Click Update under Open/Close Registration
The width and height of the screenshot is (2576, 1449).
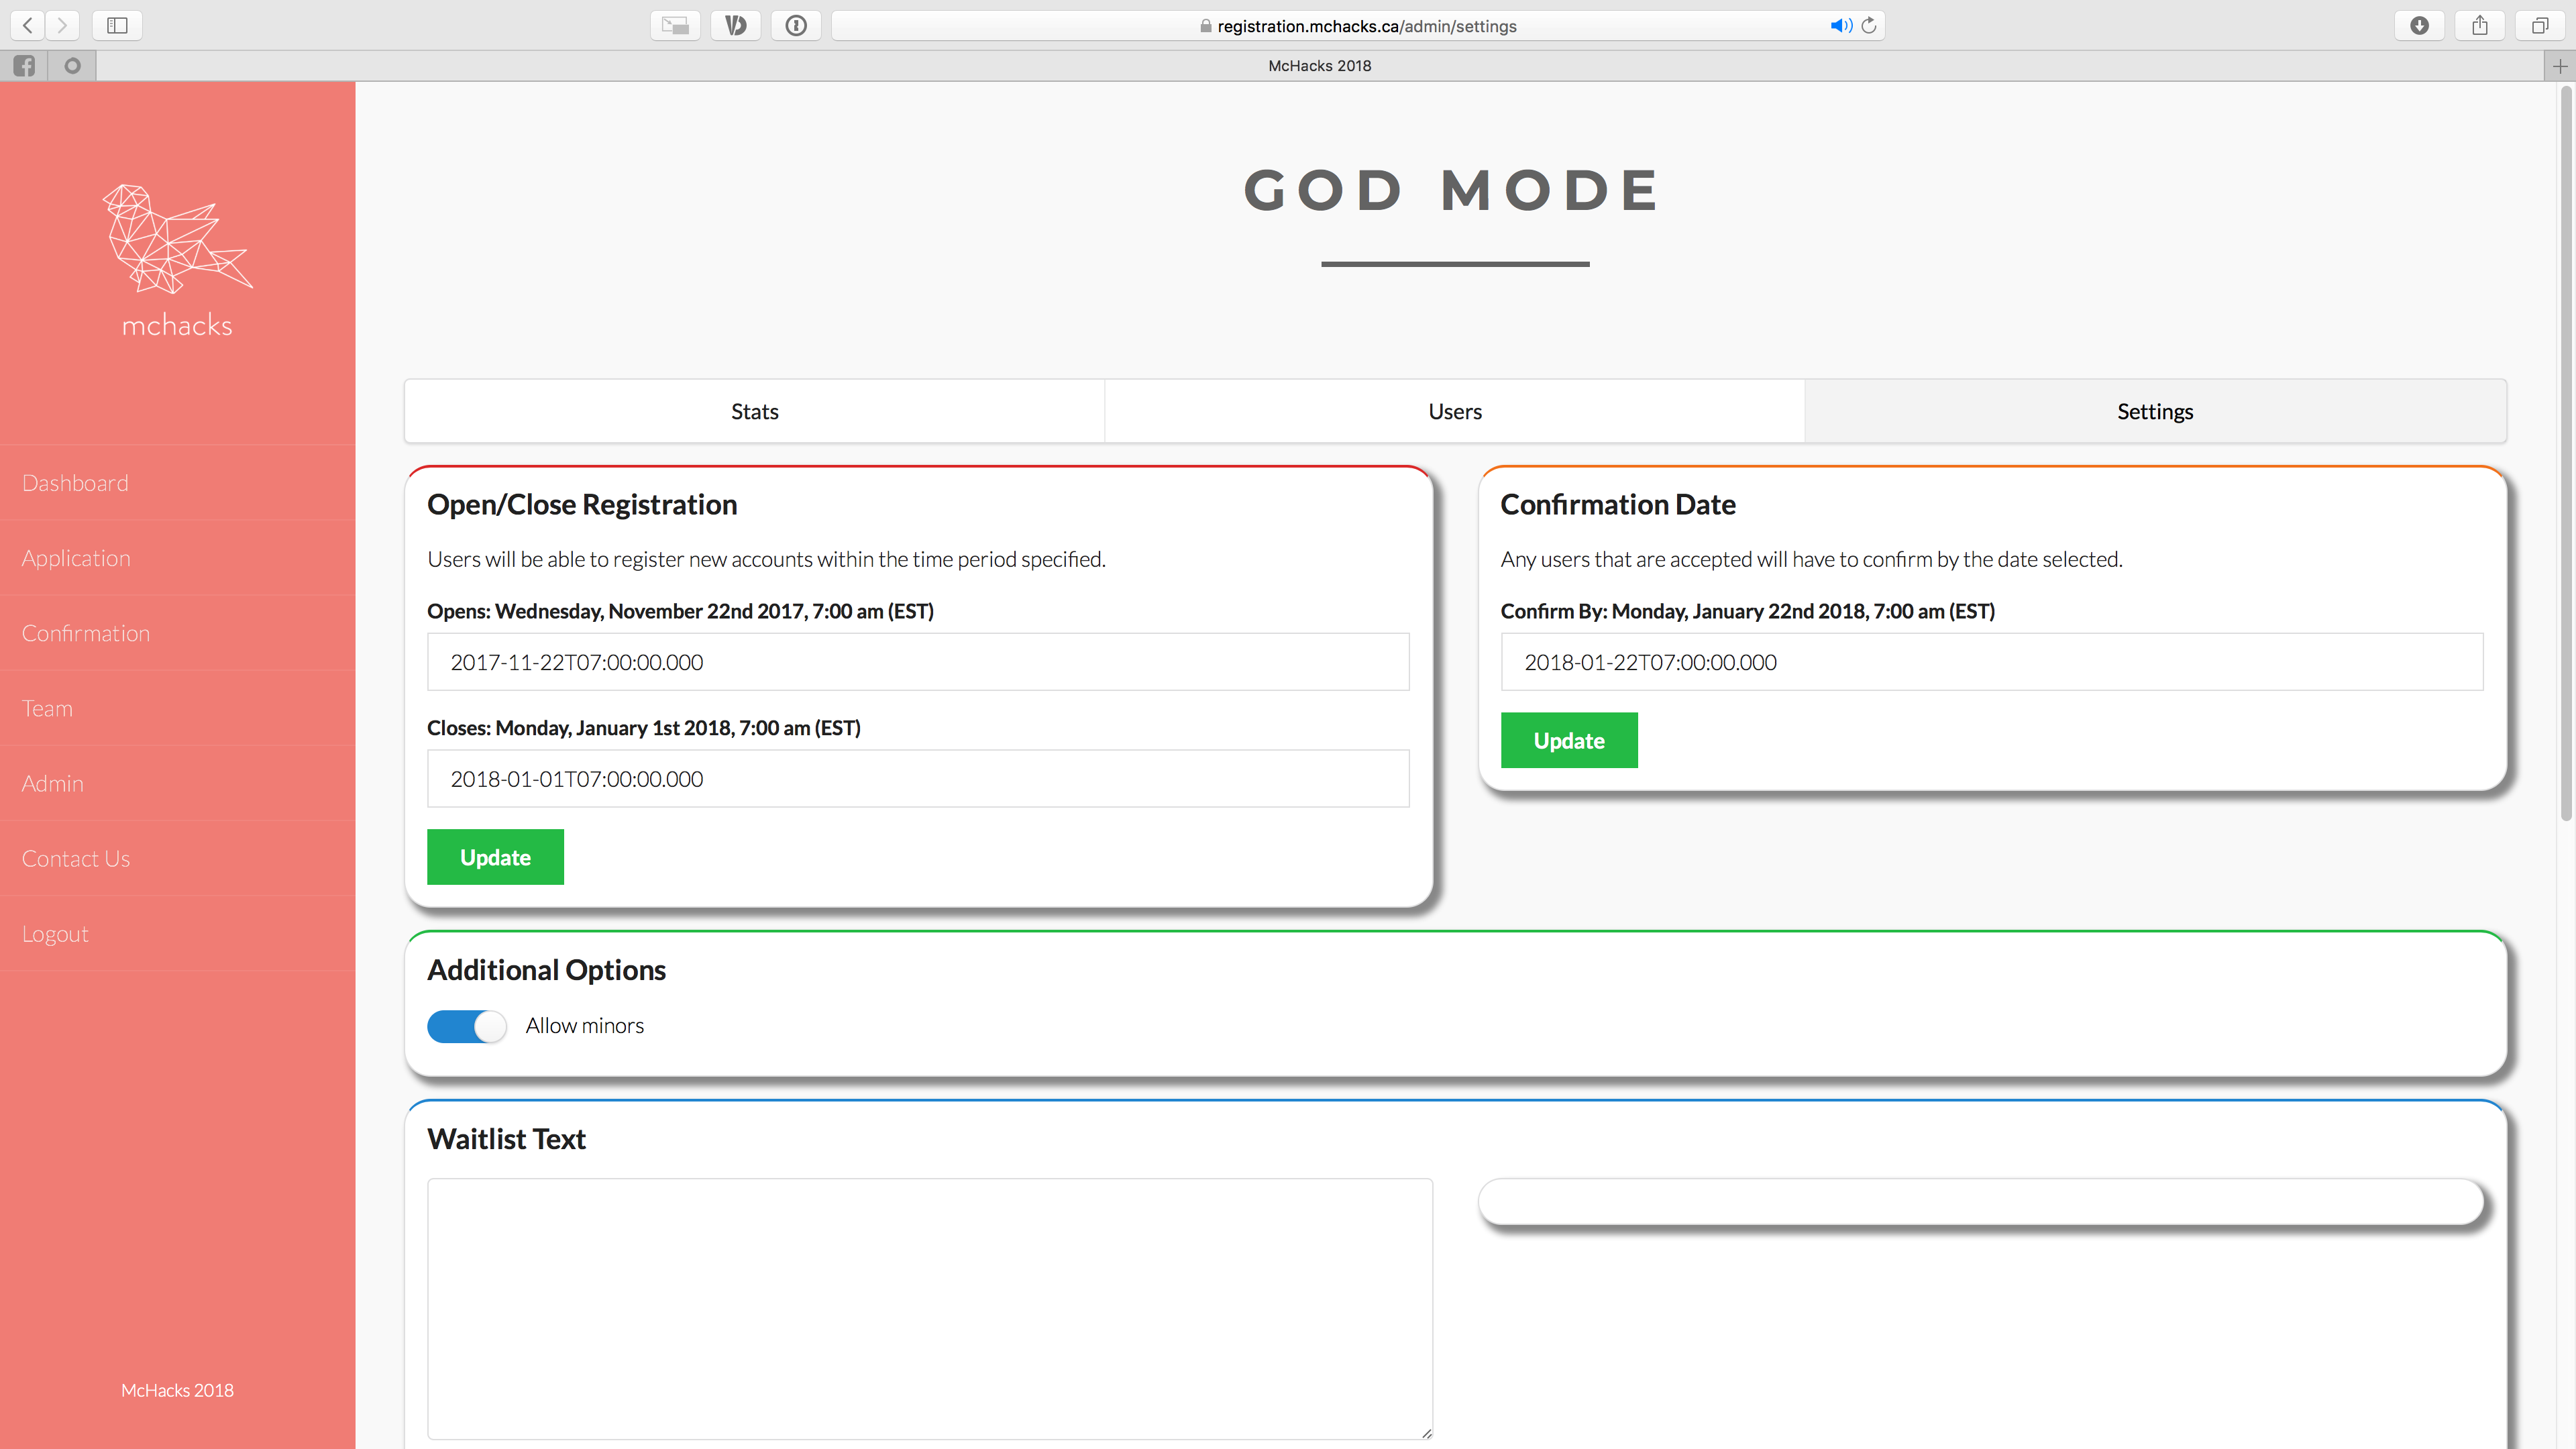(x=495, y=857)
